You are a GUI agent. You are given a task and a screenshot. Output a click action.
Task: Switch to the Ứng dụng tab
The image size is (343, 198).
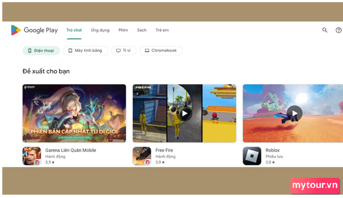tap(100, 30)
